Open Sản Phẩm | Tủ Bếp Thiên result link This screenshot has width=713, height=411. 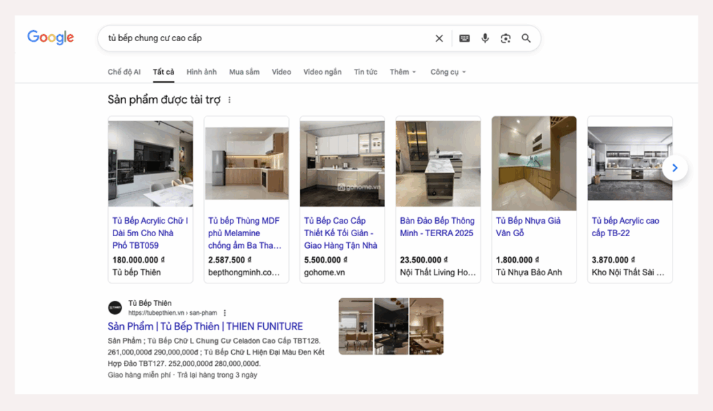205,326
